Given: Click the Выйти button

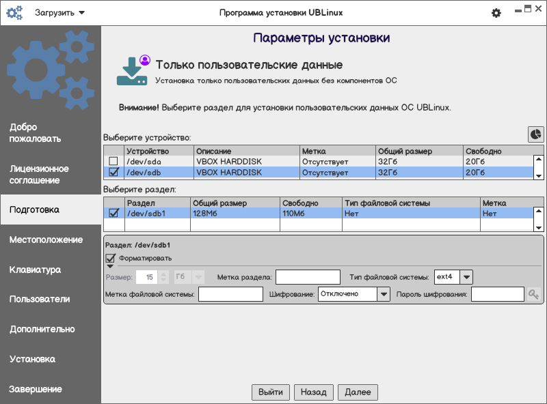Looking at the screenshot, I should click(x=271, y=392).
